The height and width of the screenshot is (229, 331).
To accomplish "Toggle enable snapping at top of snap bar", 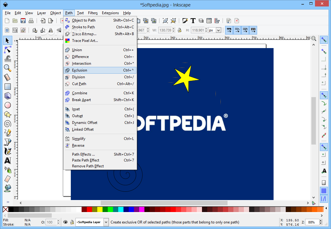I will 324,39.
